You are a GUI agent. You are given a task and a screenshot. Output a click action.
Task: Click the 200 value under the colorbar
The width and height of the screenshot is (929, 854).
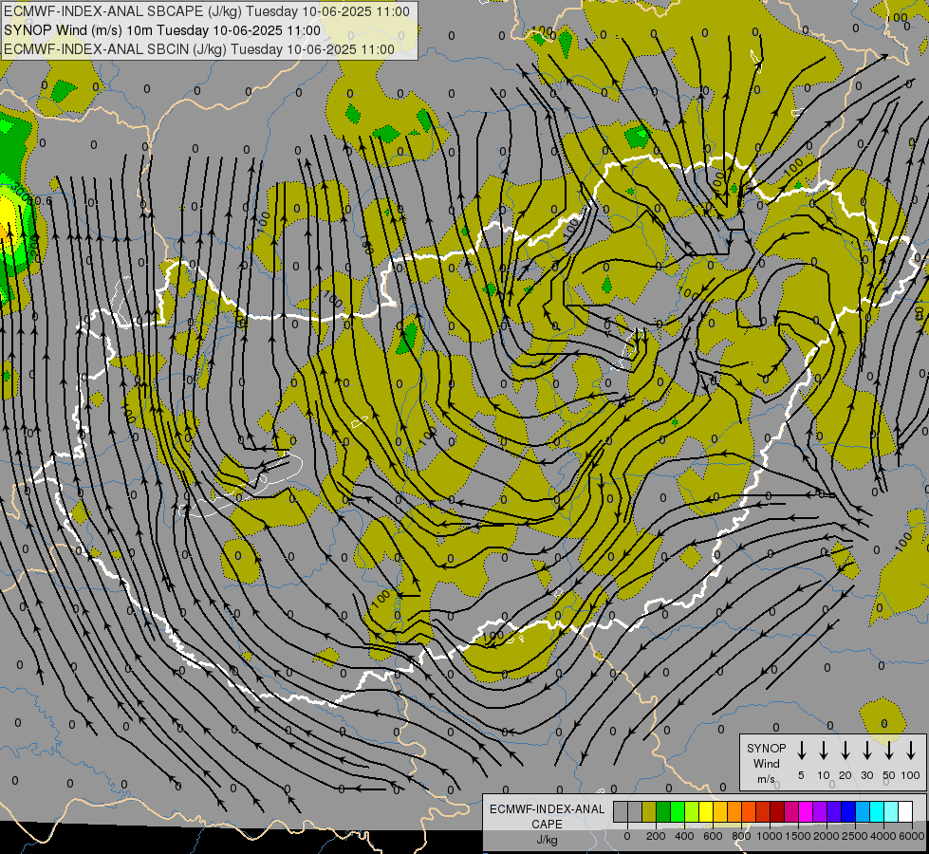[656, 836]
